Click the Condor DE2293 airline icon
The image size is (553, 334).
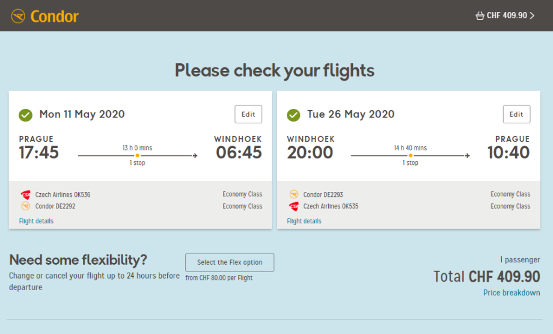tap(294, 194)
